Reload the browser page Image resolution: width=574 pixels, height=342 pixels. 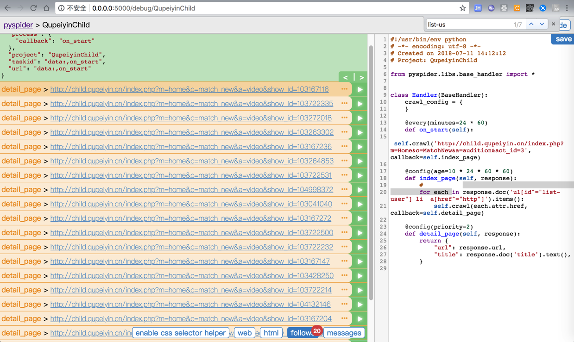click(x=33, y=8)
